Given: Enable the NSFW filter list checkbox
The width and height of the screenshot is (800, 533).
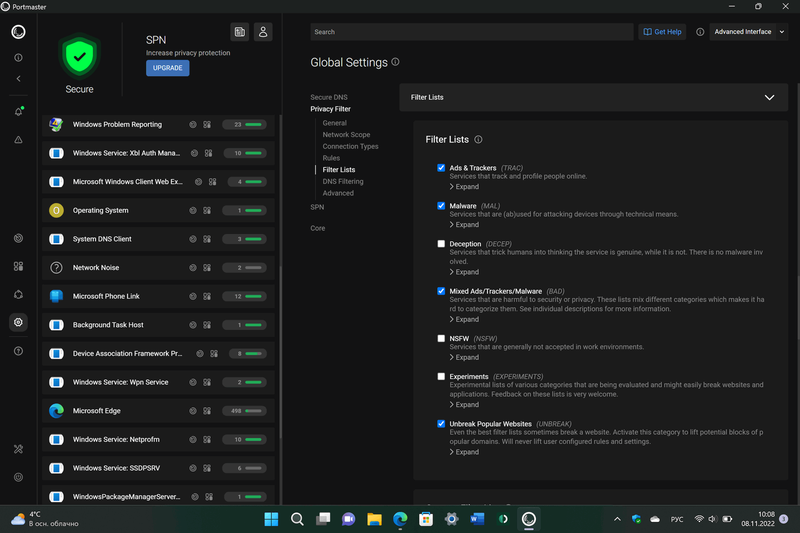Looking at the screenshot, I should pyautogui.click(x=441, y=338).
